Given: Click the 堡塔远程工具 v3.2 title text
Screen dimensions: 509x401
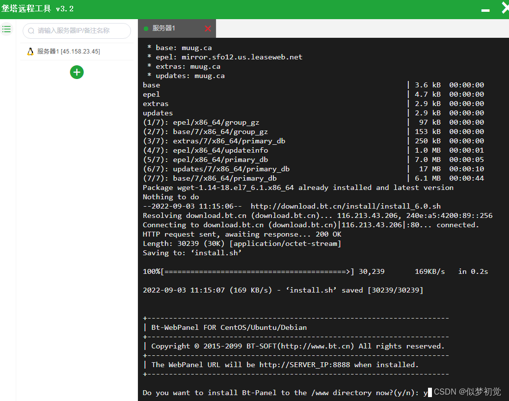Looking at the screenshot, I should click(x=37, y=9).
